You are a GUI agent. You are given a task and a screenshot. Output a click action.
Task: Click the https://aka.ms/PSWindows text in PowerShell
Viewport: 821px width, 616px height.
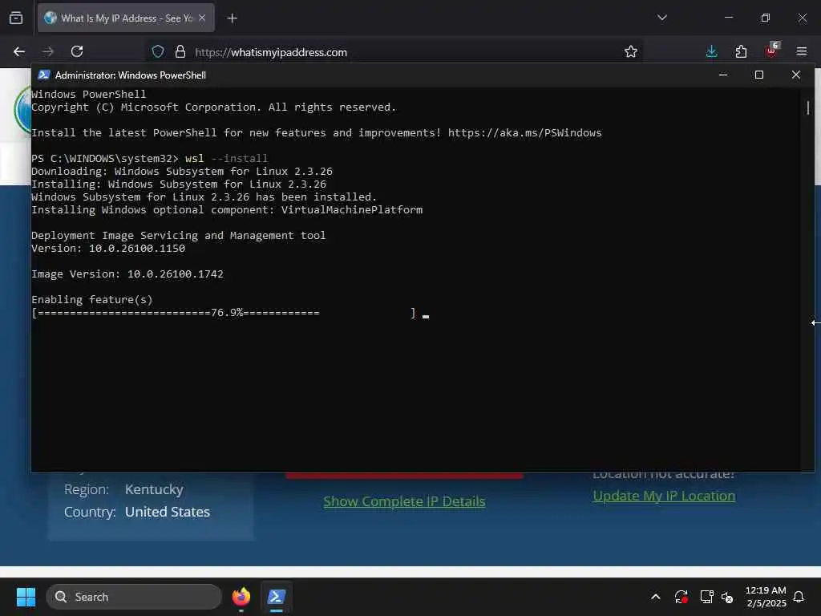tap(524, 132)
